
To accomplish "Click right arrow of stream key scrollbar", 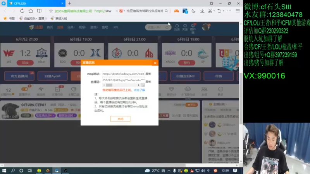I will [x=139, y=85].
